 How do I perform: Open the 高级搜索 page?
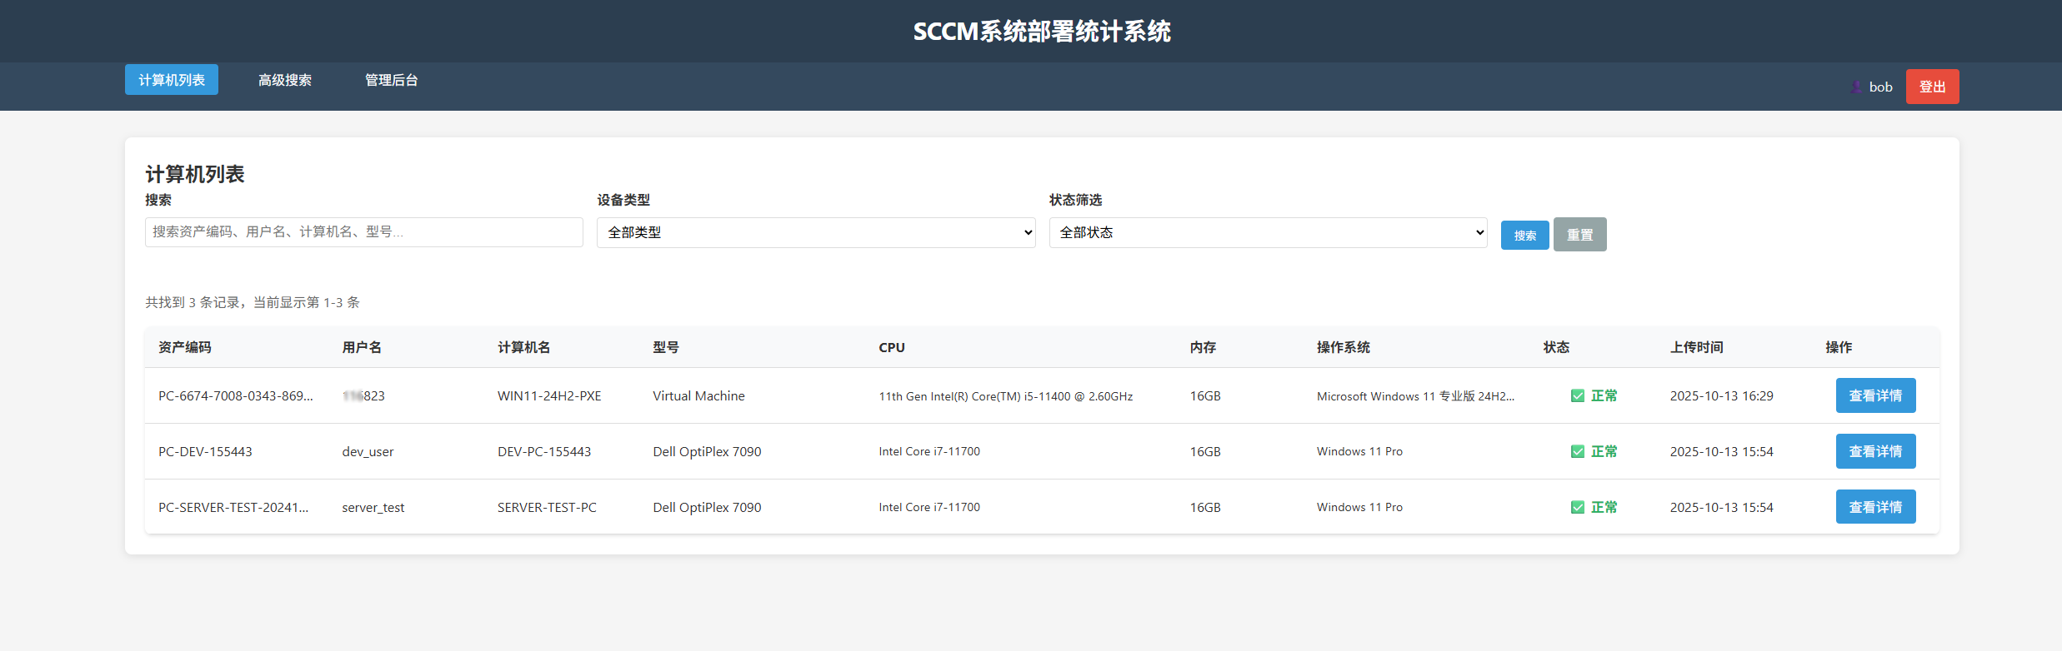(285, 80)
